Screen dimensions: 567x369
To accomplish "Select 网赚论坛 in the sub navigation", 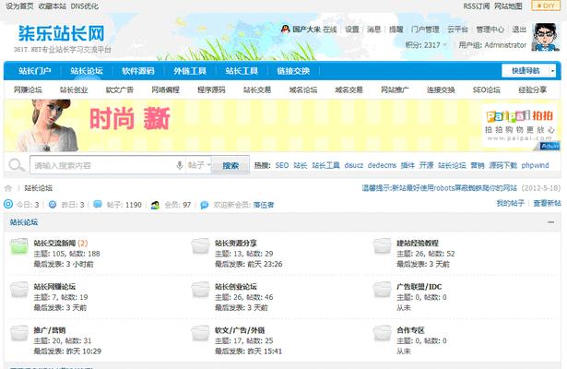I will [28, 89].
